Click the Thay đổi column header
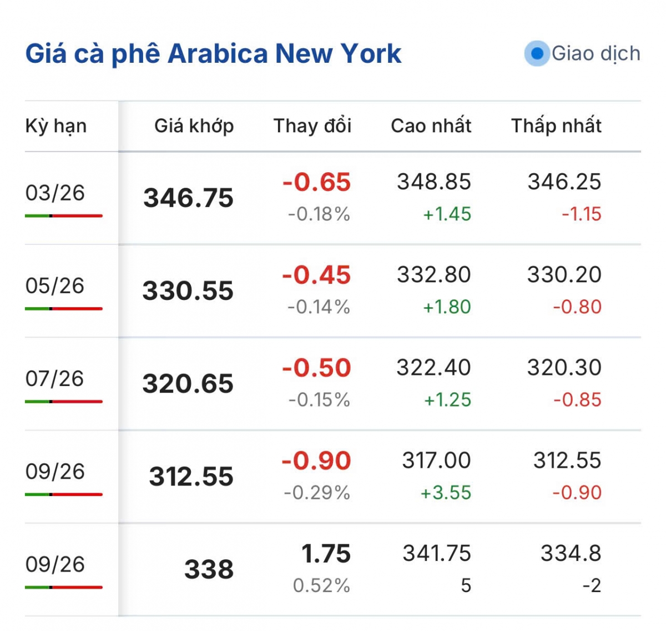Screen dimensions: 666x631 312,126
